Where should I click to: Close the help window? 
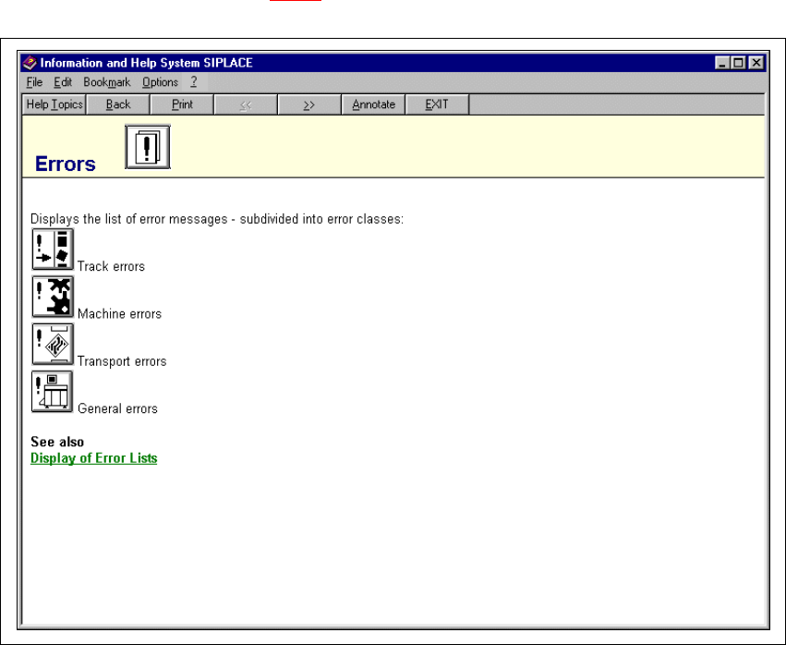pos(756,63)
